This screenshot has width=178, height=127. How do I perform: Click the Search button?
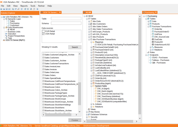(x=75, y=47)
